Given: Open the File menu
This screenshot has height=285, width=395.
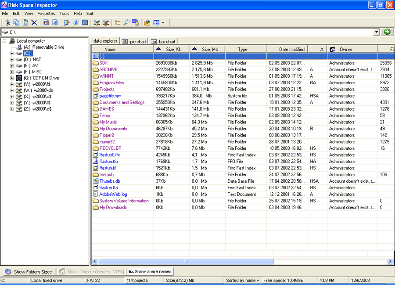Looking at the screenshot, I should [5, 14].
